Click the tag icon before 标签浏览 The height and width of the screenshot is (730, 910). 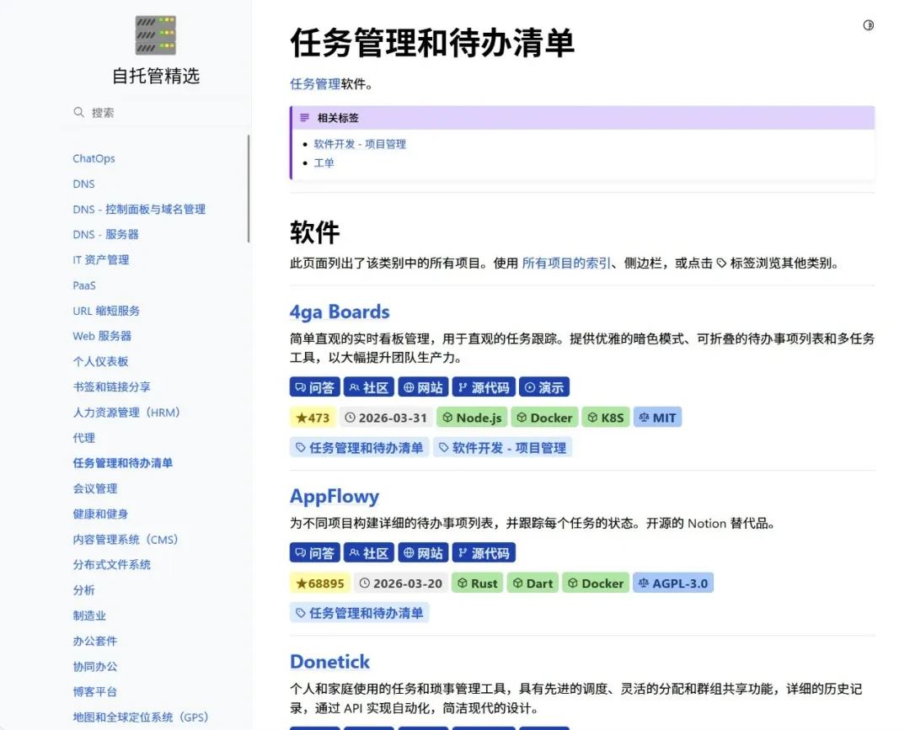point(720,264)
